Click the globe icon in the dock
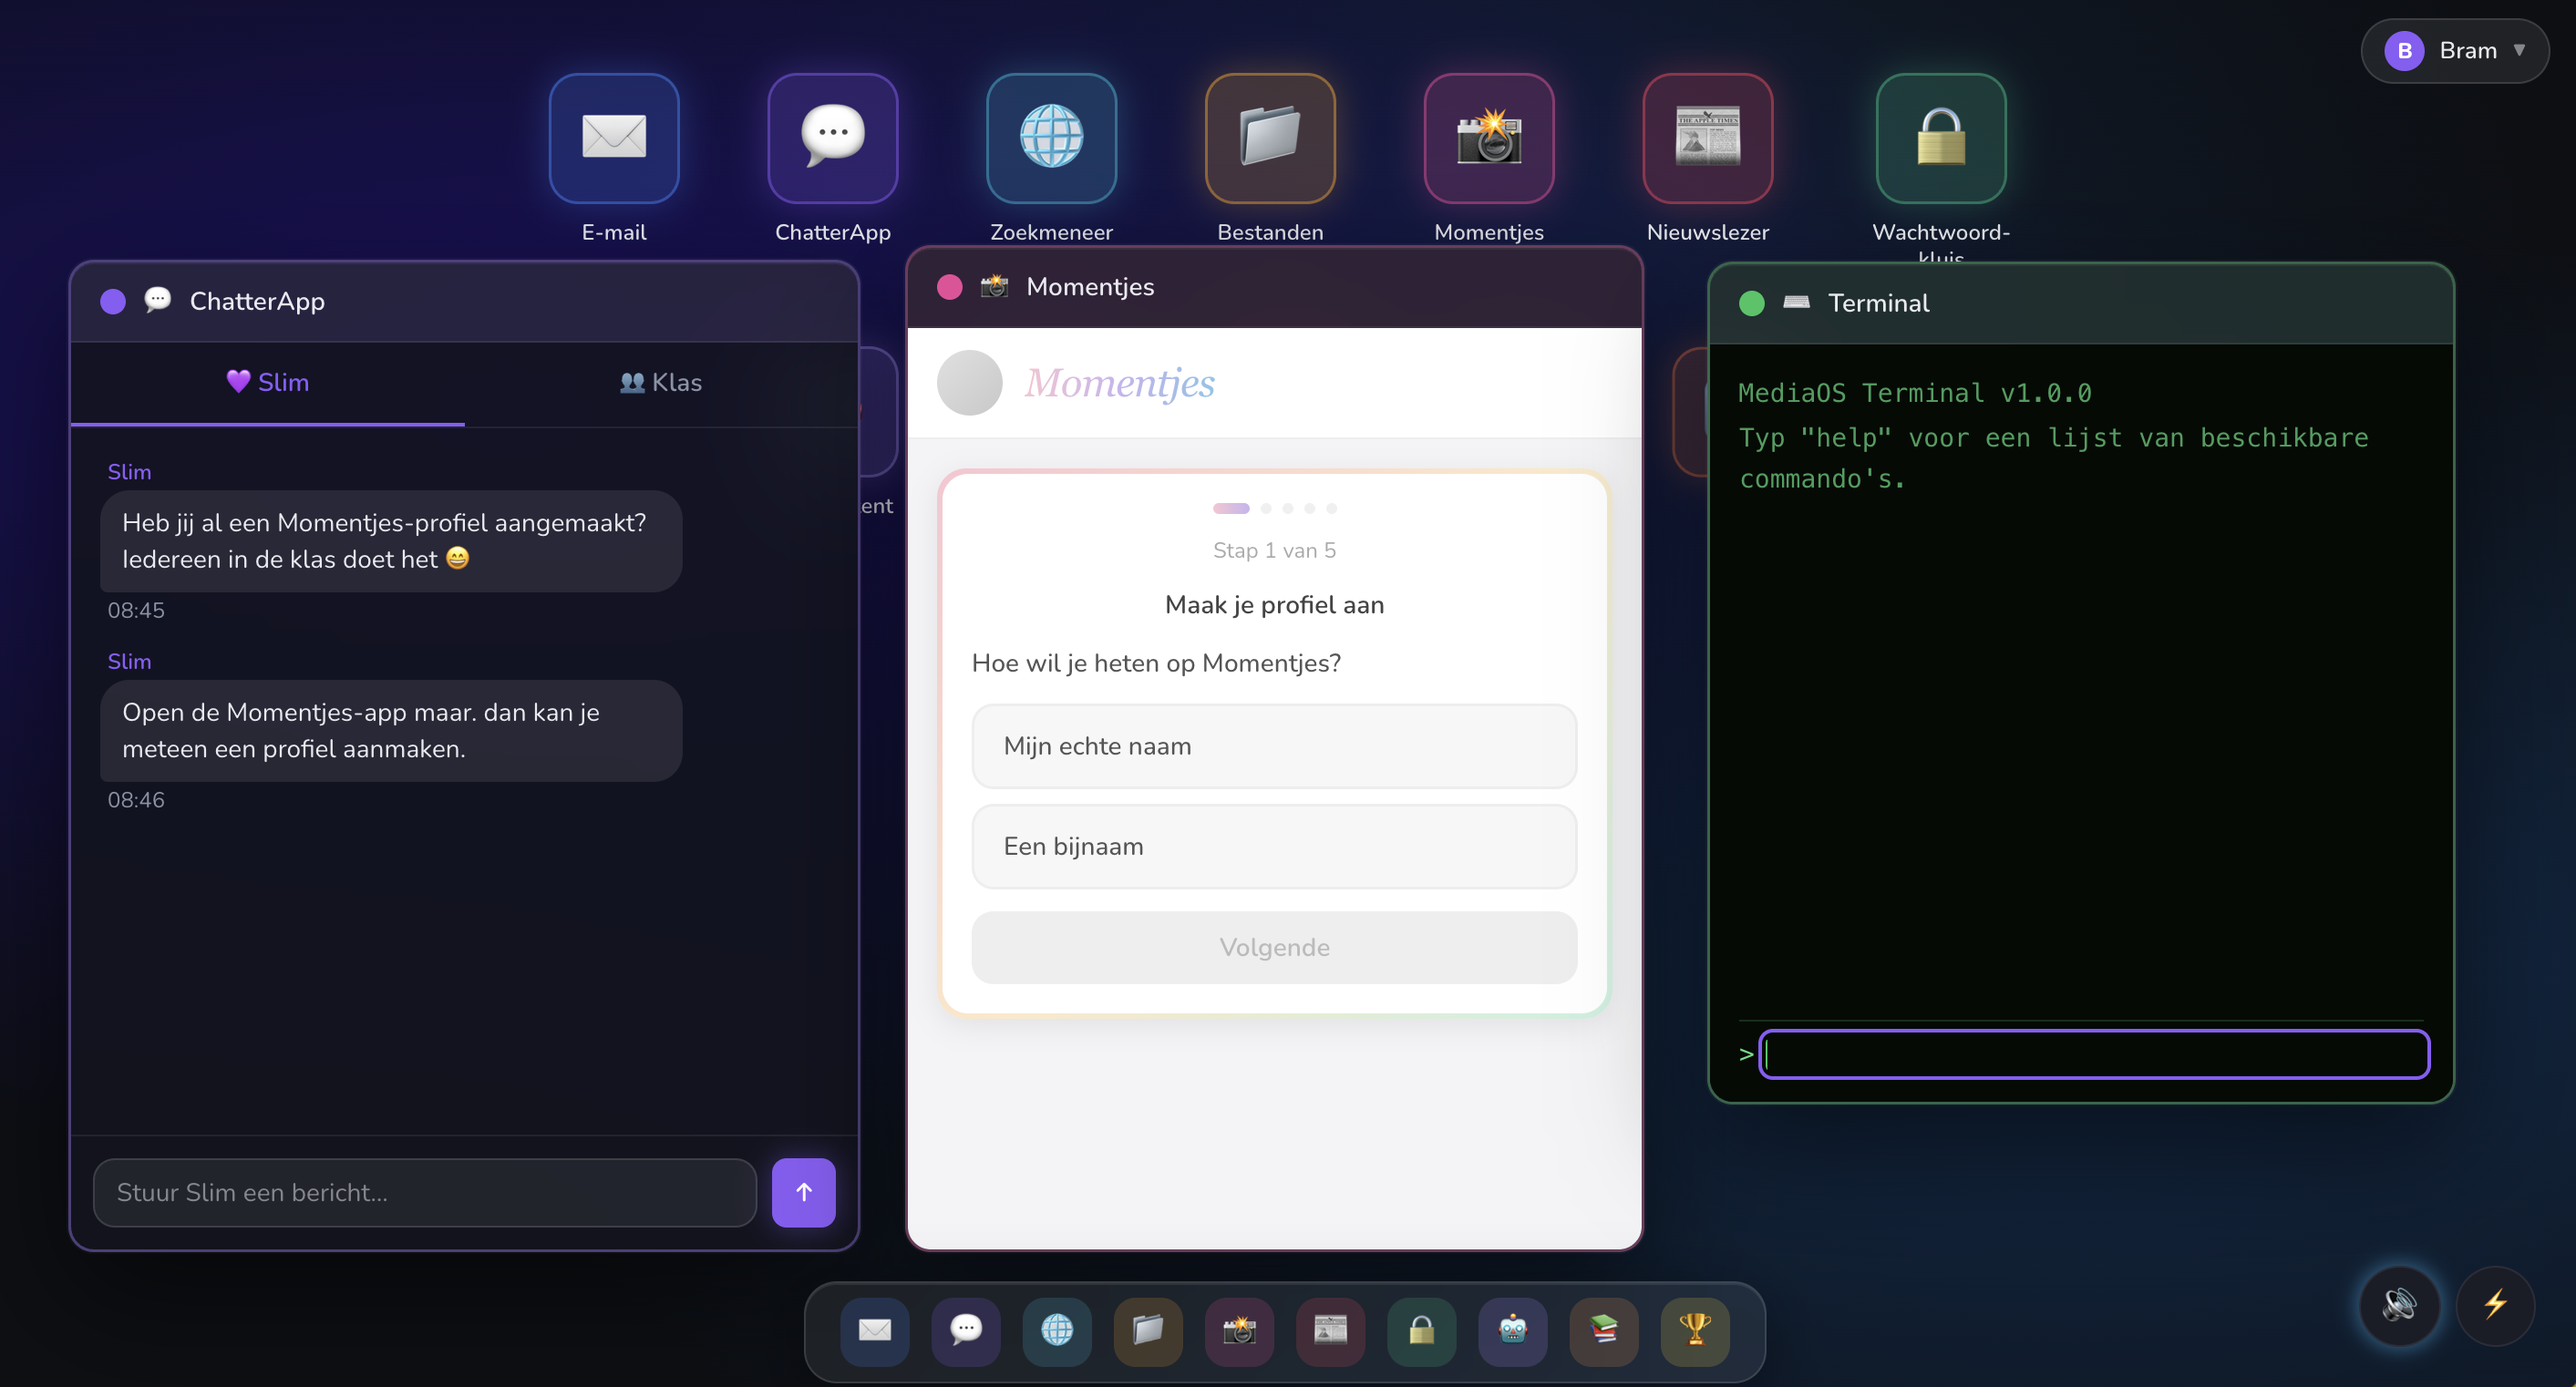This screenshot has height=1387, width=2576. [1057, 1331]
